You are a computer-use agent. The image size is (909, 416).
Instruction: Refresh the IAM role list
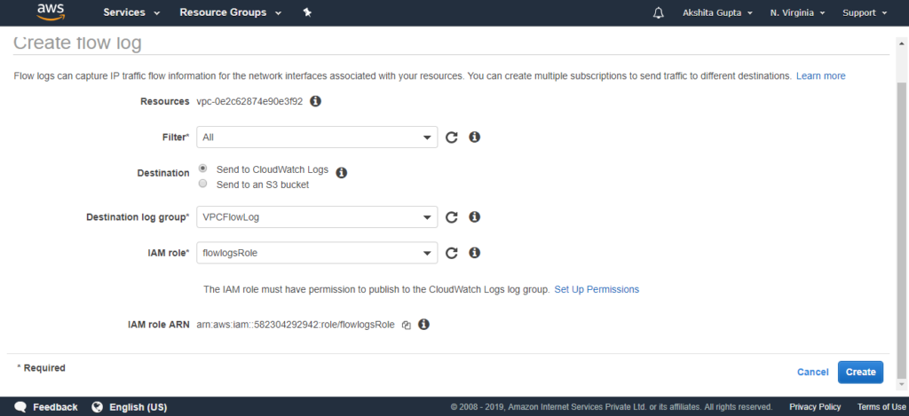click(x=452, y=253)
